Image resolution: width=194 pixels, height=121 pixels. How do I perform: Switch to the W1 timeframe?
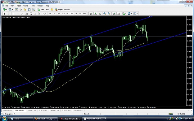(x=80, y=14)
